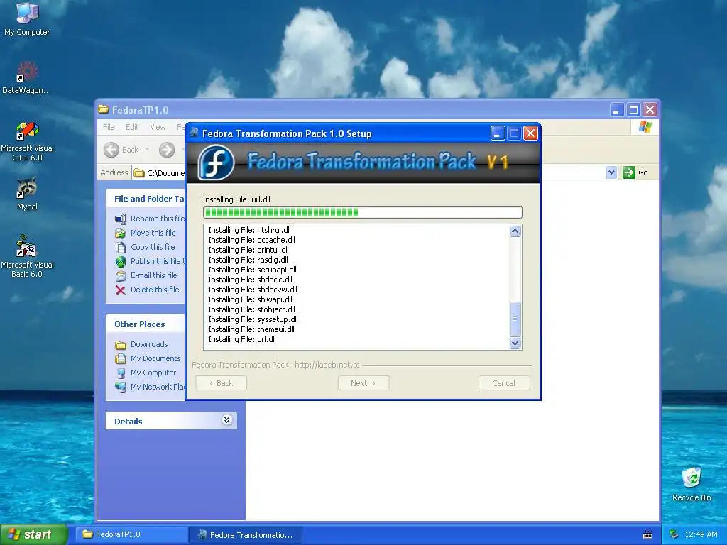Image resolution: width=727 pixels, height=545 pixels.
Task: Minimize the Fedora Transformation Pack setup window
Action: click(x=497, y=133)
